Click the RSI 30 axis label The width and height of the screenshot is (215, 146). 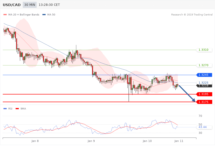200,133
